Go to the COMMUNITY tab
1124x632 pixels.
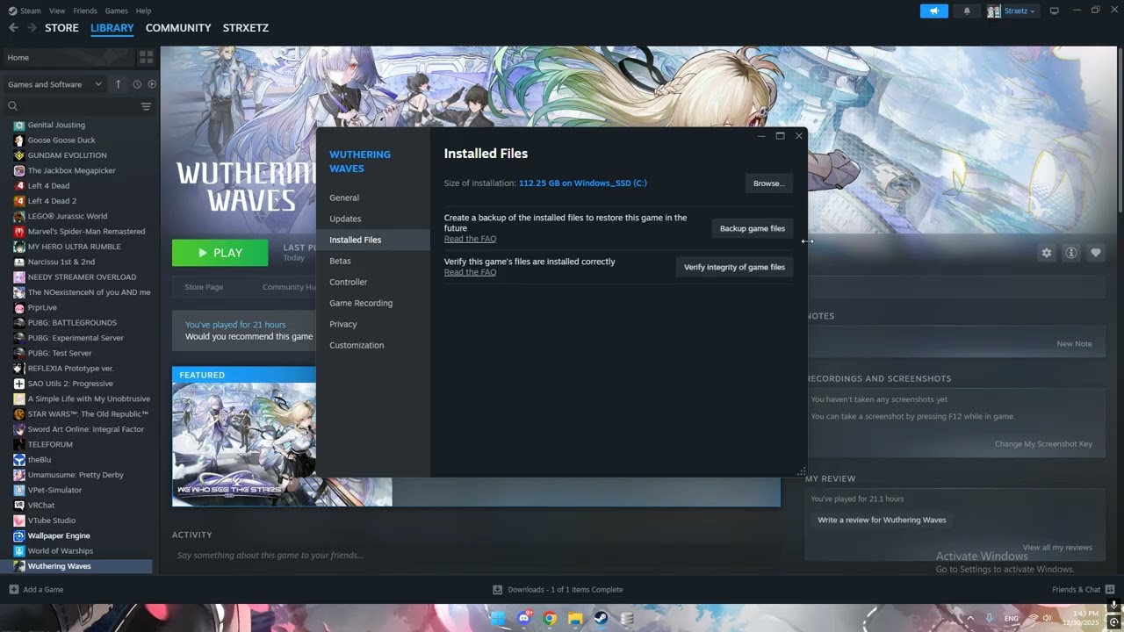tap(178, 28)
